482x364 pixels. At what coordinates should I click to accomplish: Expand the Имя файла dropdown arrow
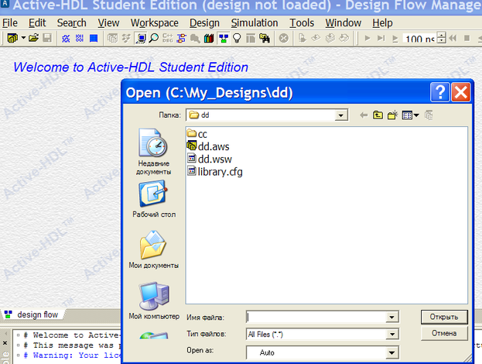pos(392,317)
